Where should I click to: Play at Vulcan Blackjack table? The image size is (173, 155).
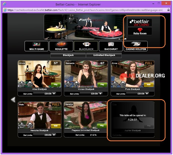102,85
